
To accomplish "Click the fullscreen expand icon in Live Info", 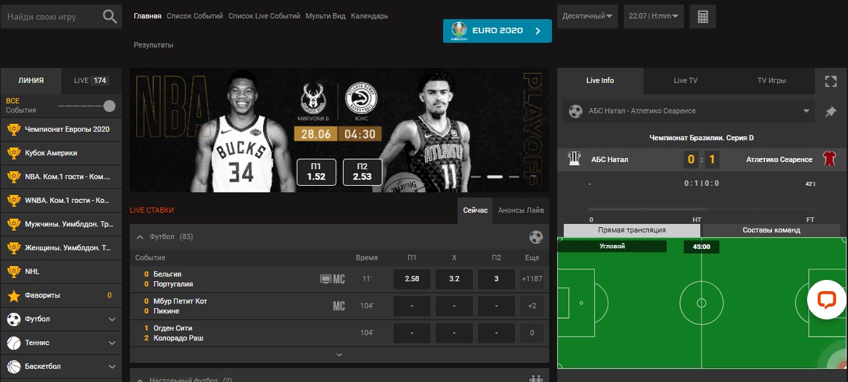I will (830, 81).
